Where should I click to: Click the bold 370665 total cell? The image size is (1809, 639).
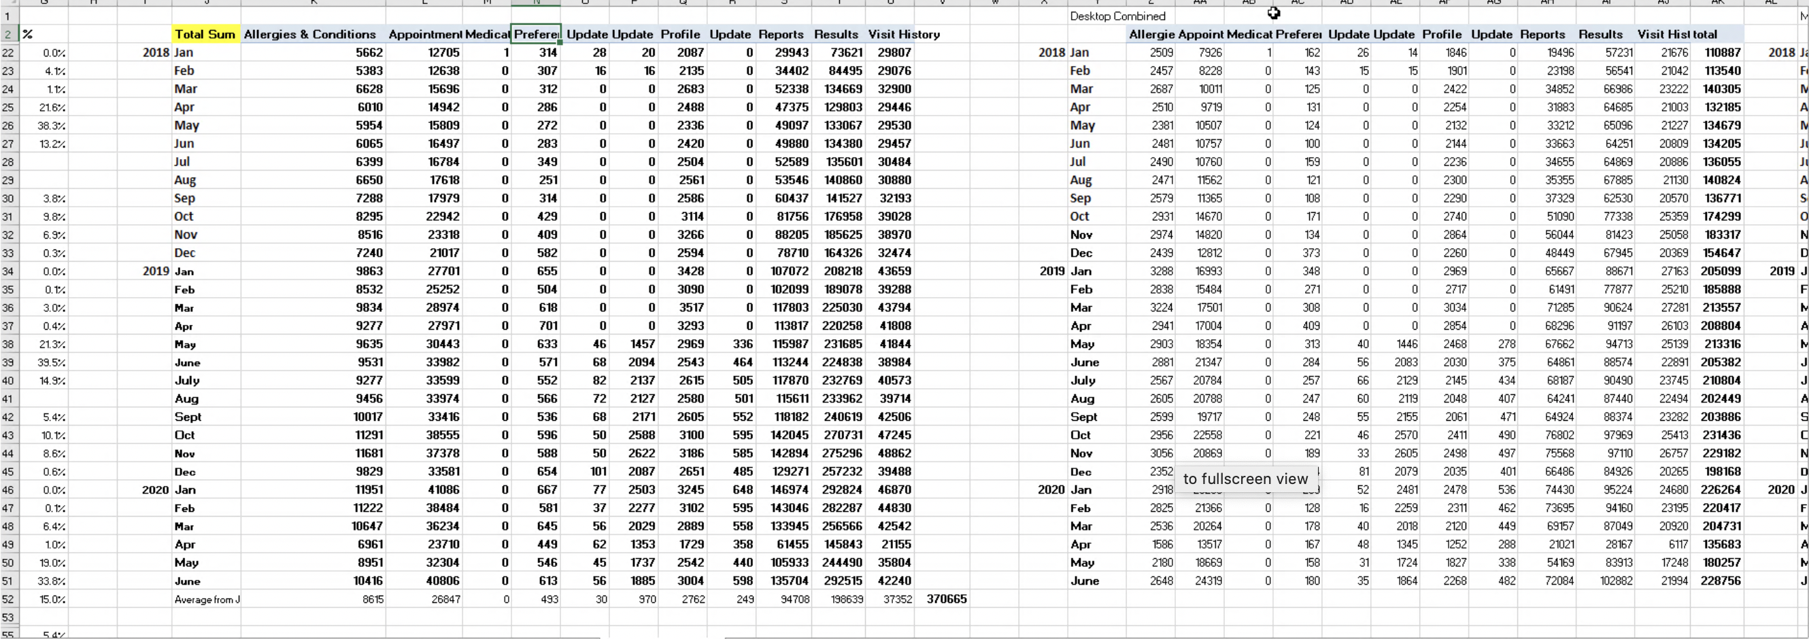pos(946,599)
